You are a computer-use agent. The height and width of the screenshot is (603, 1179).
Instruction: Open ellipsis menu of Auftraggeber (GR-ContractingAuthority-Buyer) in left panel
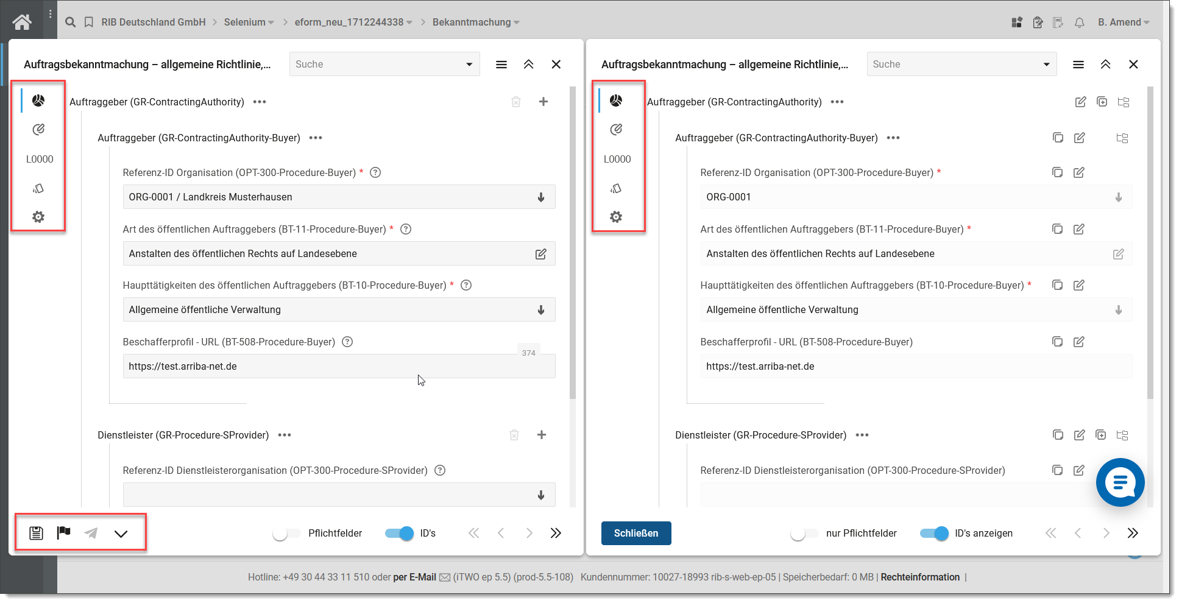point(316,138)
